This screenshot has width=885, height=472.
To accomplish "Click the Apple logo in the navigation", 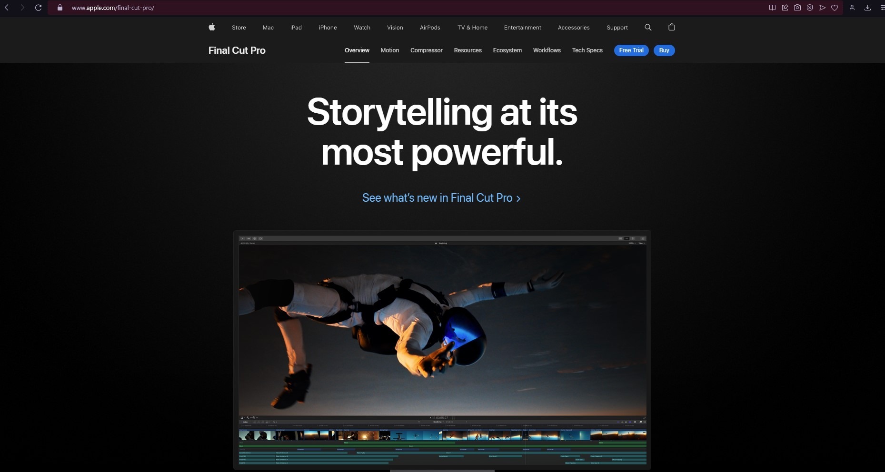I will (212, 27).
